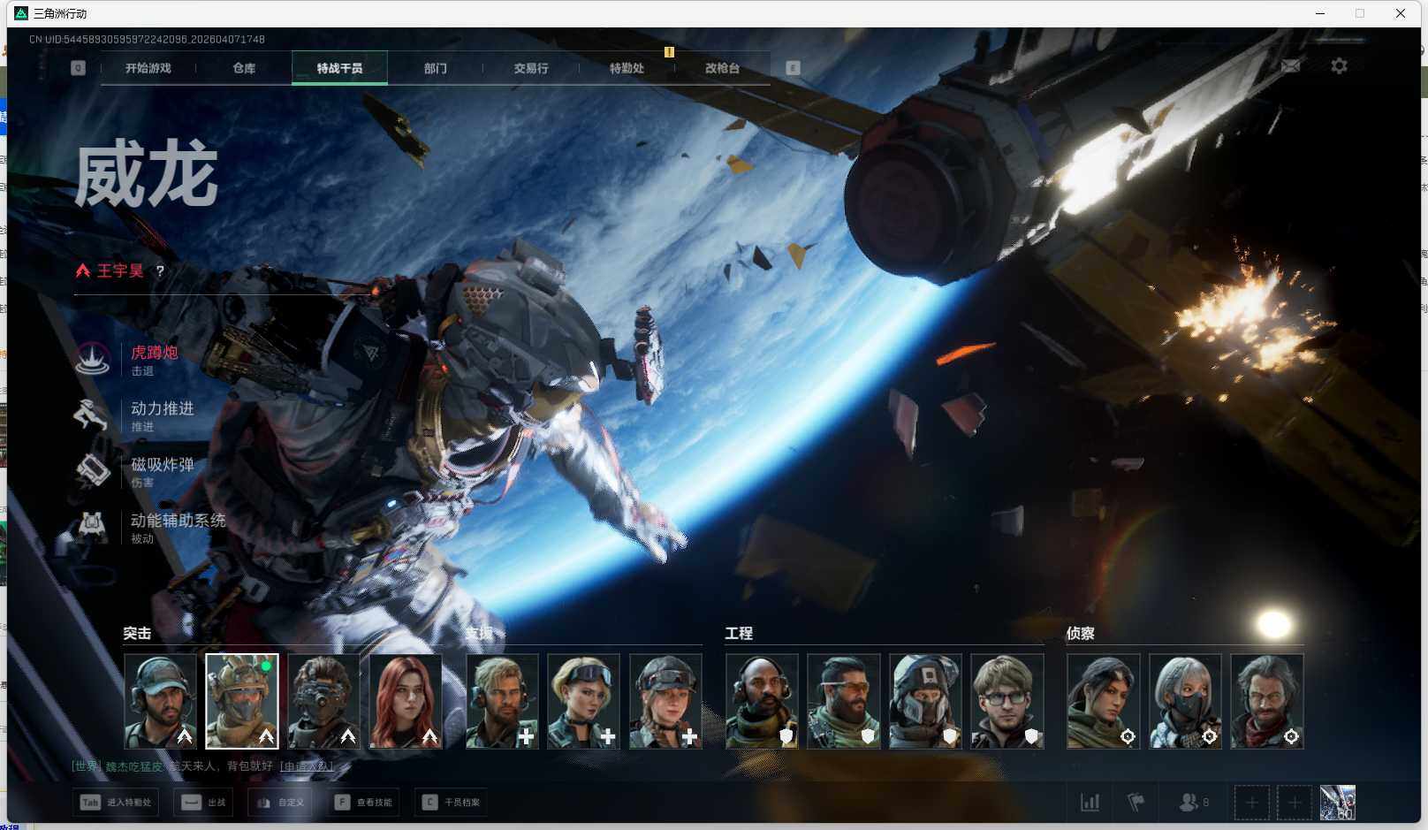Click the first empty squad slot plus
The width and height of the screenshot is (1428, 830).
pos(1252,803)
